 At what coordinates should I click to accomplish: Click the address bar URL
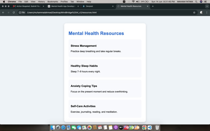[62, 12]
